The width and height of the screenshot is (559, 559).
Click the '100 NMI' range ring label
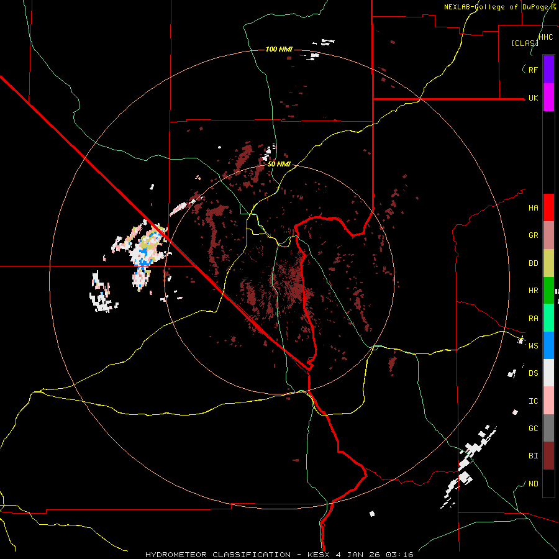[279, 49]
